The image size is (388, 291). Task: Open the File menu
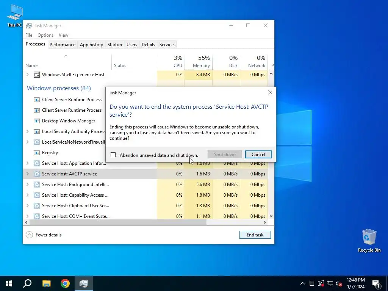click(29, 35)
